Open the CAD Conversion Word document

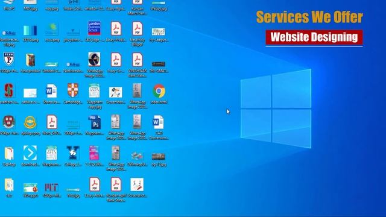[158, 122]
